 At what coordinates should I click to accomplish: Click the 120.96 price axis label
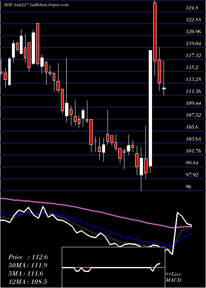[x=194, y=32]
